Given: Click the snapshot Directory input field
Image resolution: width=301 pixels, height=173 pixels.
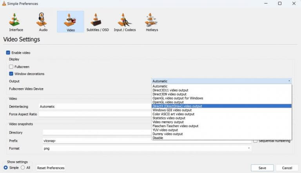Looking at the screenshot, I should 97,133.
